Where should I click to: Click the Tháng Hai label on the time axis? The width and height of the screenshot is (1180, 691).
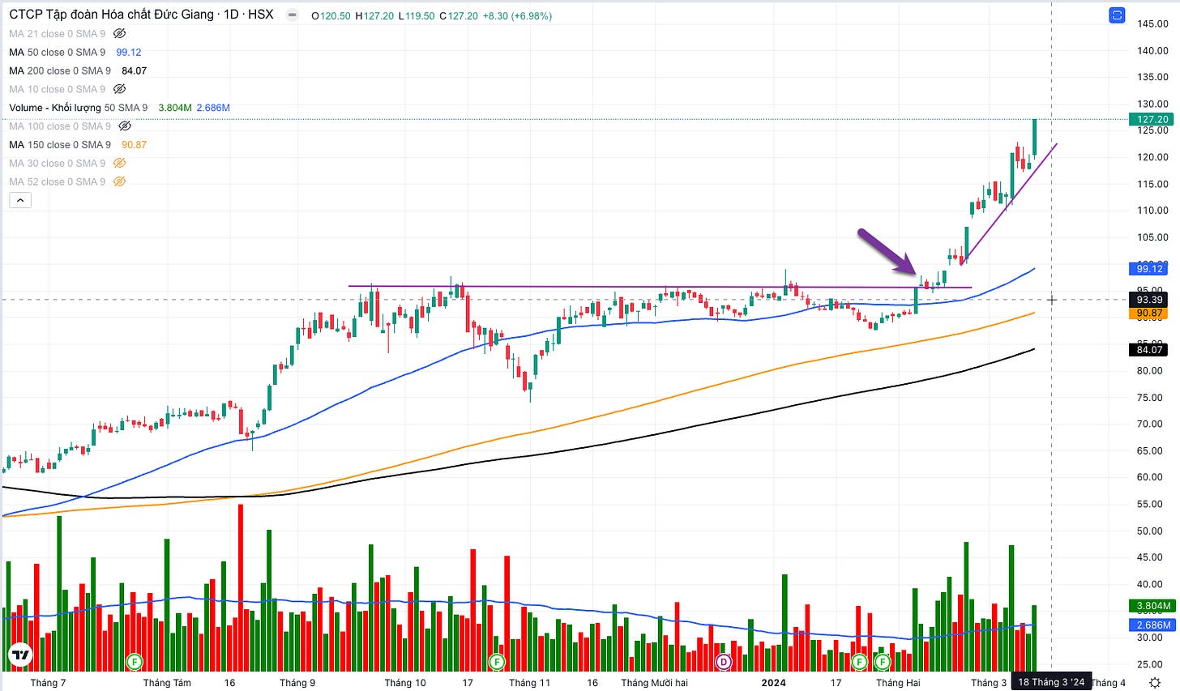tap(898, 683)
